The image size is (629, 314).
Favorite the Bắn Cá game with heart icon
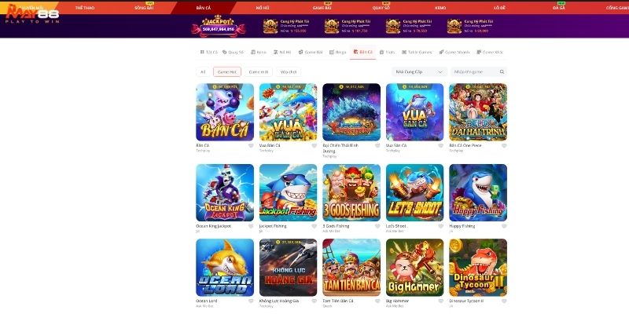[251, 146]
